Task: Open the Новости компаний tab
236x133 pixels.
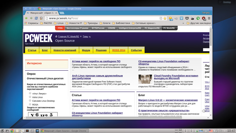Action: click(65, 50)
